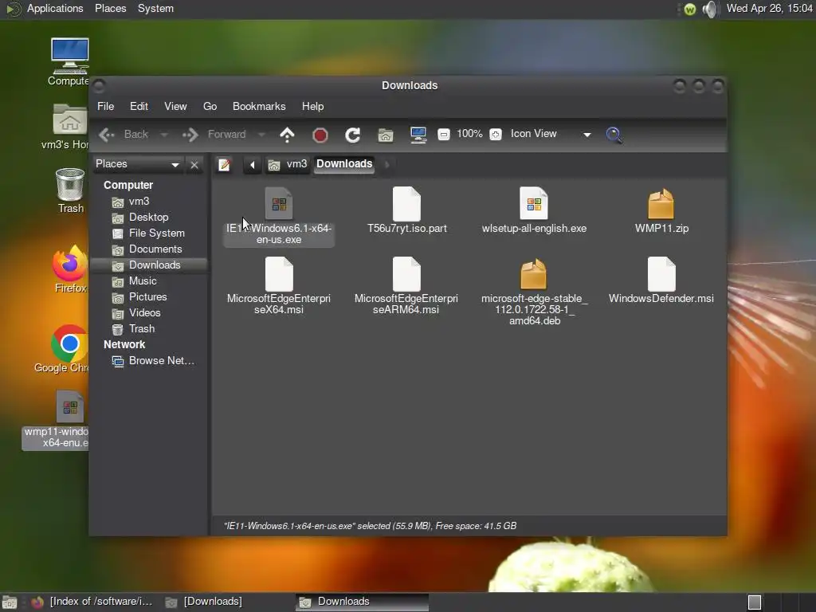Zoom in with the plus icon

pos(496,135)
